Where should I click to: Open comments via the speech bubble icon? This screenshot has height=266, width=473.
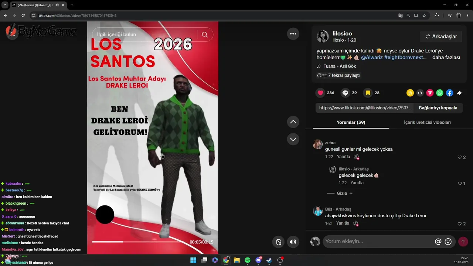pos(345,93)
